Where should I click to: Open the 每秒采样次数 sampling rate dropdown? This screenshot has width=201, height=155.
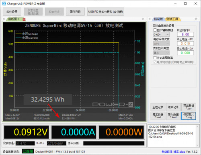click(x=161, y=44)
